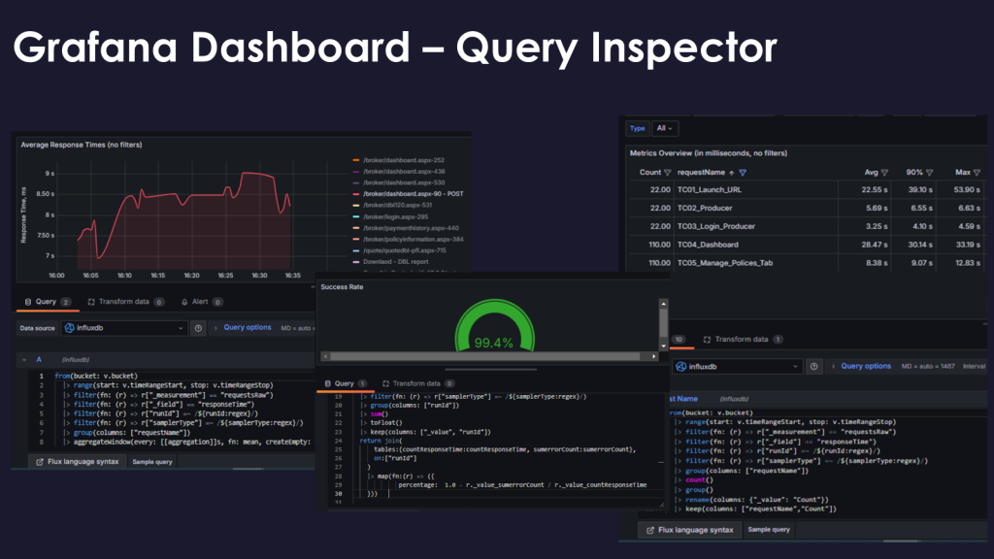
Task: Click Flux language syntax in Metrics Overview editor
Action: 690,530
